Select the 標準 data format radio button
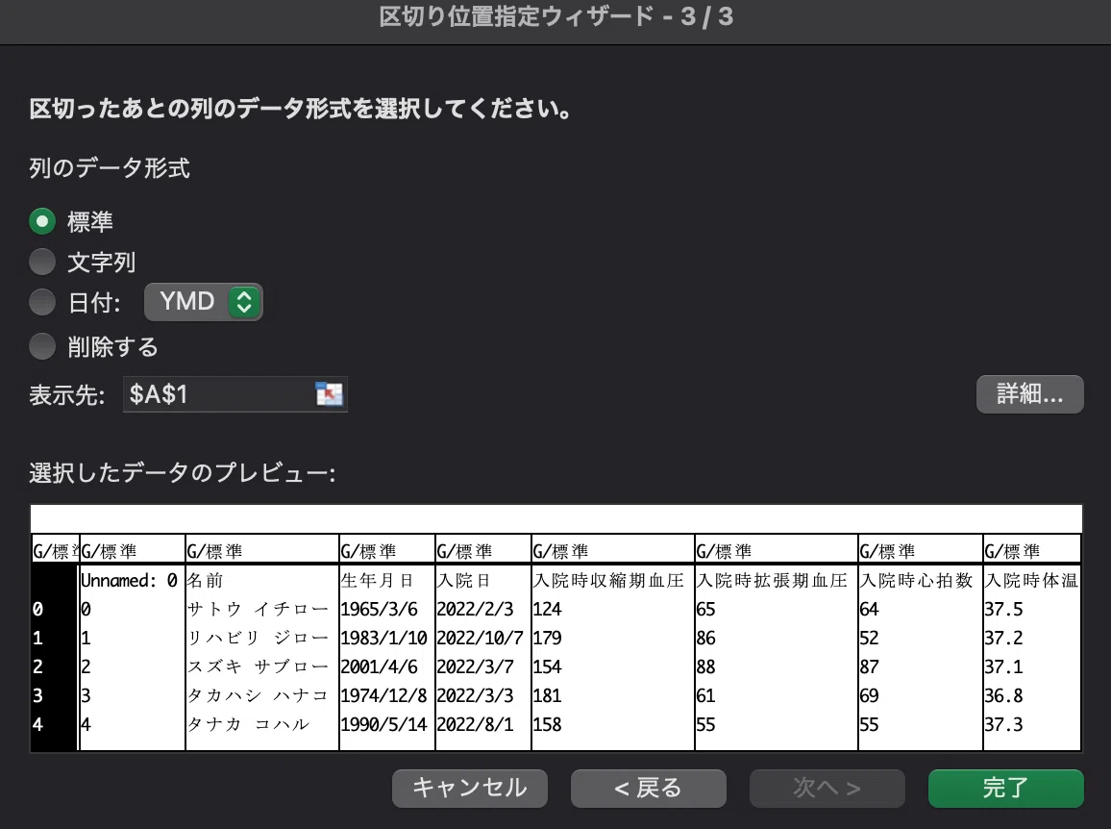This screenshot has height=829, width=1111. coord(42,221)
